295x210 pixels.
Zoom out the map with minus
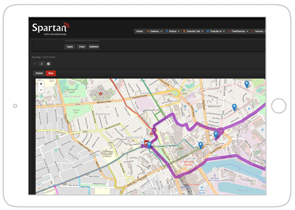click(x=41, y=90)
